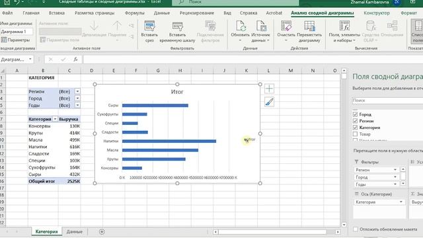Click the insert function fx icon
Image resolution: width=423 pixels, height=238 pixels.
click(x=76, y=59)
